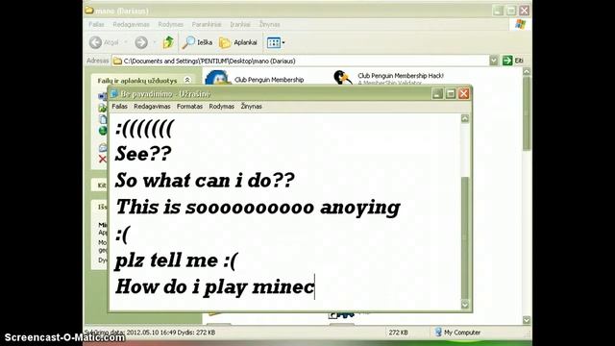The image size is (615, 346).
Task: Click Explorer scrollbar up arrow
Action: (527, 72)
